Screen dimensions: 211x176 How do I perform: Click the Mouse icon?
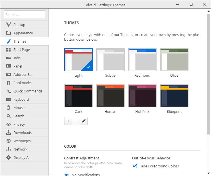tap(9, 108)
